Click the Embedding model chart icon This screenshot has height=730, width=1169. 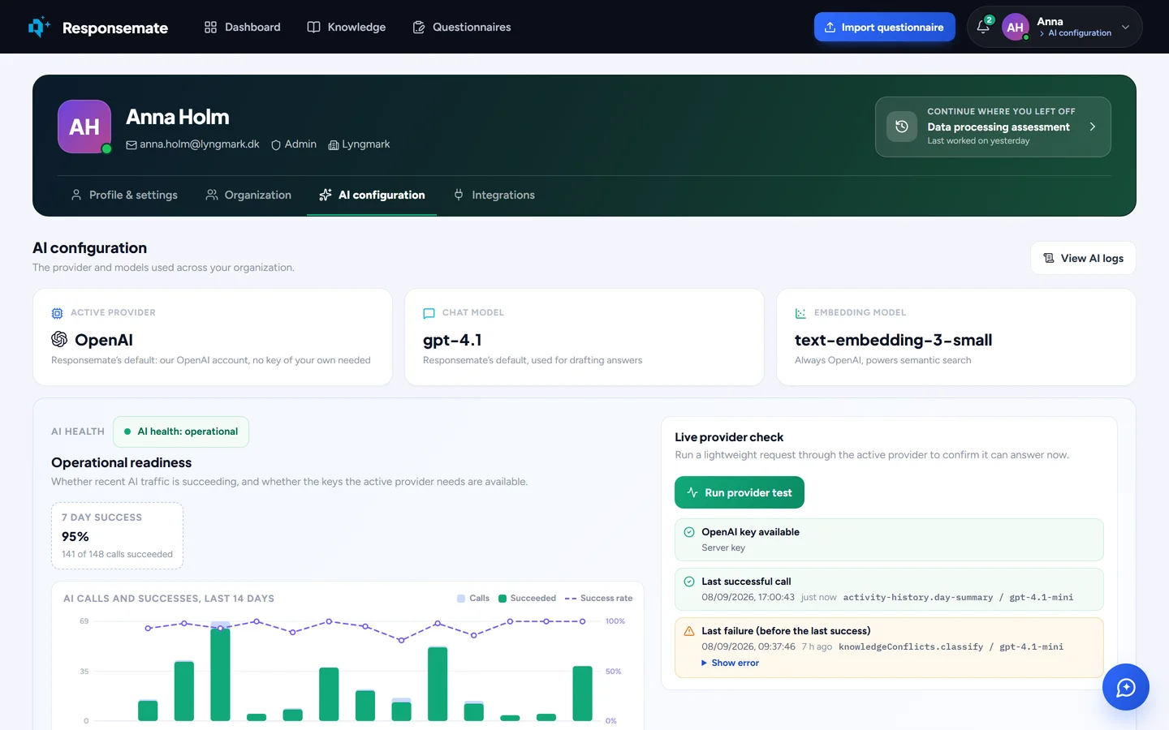click(x=800, y=313)
